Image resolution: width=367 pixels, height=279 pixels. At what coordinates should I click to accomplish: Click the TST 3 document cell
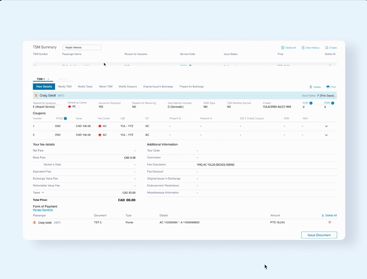97,222
